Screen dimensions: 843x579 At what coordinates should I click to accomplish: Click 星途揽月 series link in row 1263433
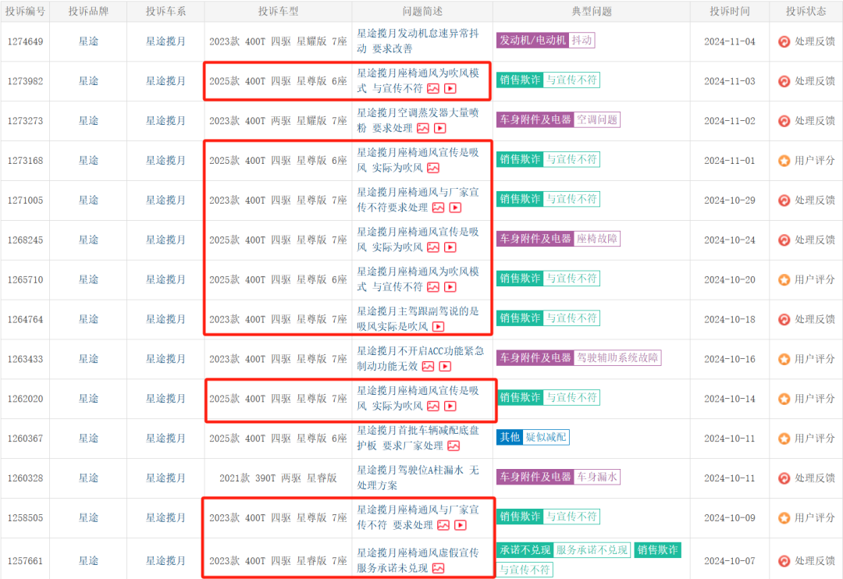[x=165, y=359]
